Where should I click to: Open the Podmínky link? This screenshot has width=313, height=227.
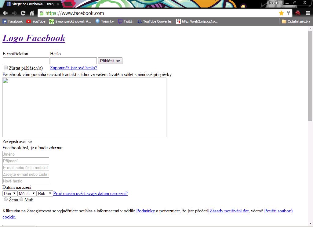coord(145,211)
